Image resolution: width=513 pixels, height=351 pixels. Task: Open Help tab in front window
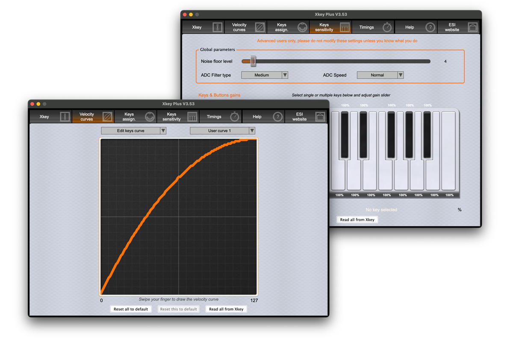pos(263,117)
